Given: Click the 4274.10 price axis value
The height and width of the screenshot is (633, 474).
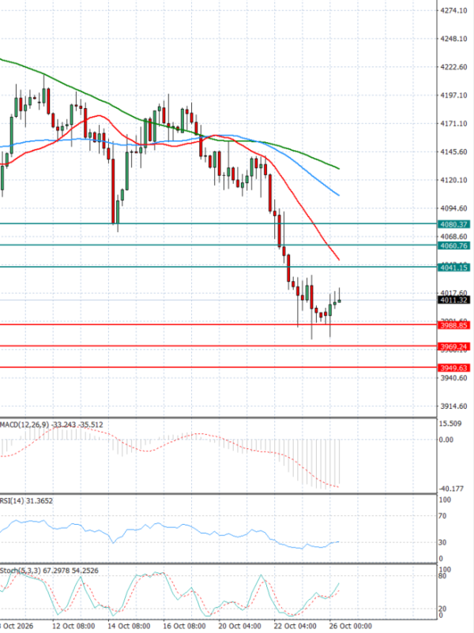Looking at the screenshot, I should tap(453, 10).
